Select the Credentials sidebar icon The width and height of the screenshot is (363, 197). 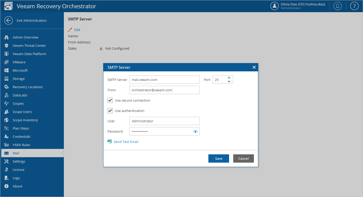tap(6, 137)
